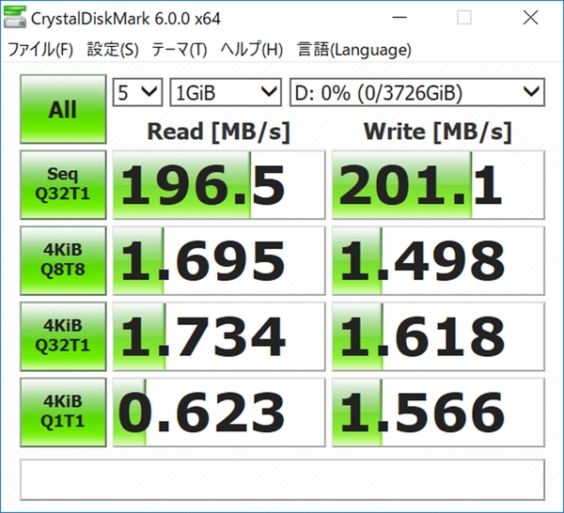Close the CrystalDiskMark window
Viewport: 564px width, 513px height.
coord(530,17)
